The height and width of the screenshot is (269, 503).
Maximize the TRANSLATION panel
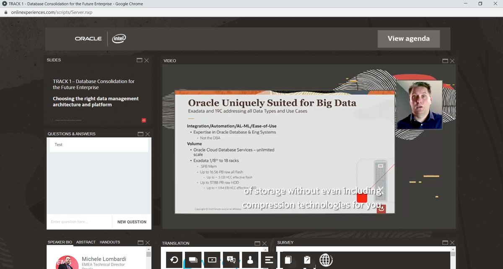pyautogui.click(x=257, y=243)
